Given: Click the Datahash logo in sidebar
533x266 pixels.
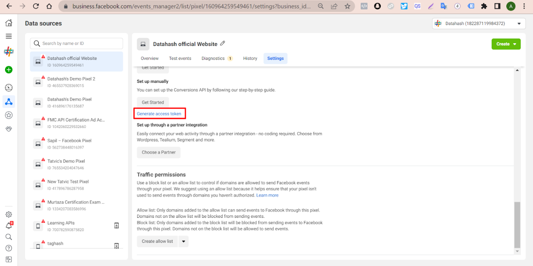Looking at the screenshot, I should click(x=8, y=52).
